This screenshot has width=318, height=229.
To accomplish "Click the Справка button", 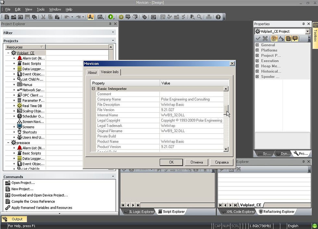I will tap(222, 162).
